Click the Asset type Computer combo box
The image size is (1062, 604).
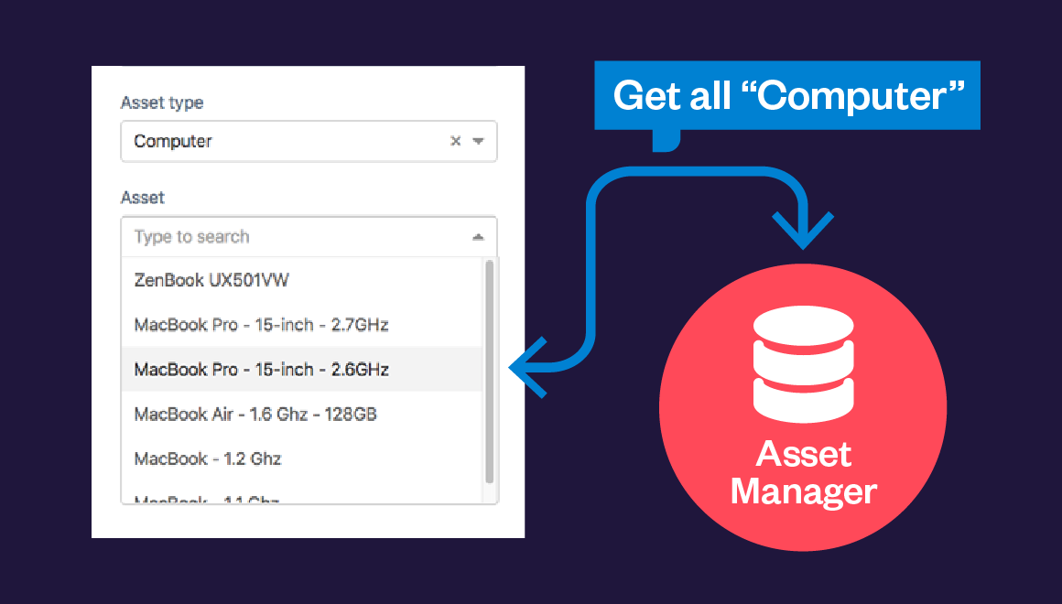[309, 141]
